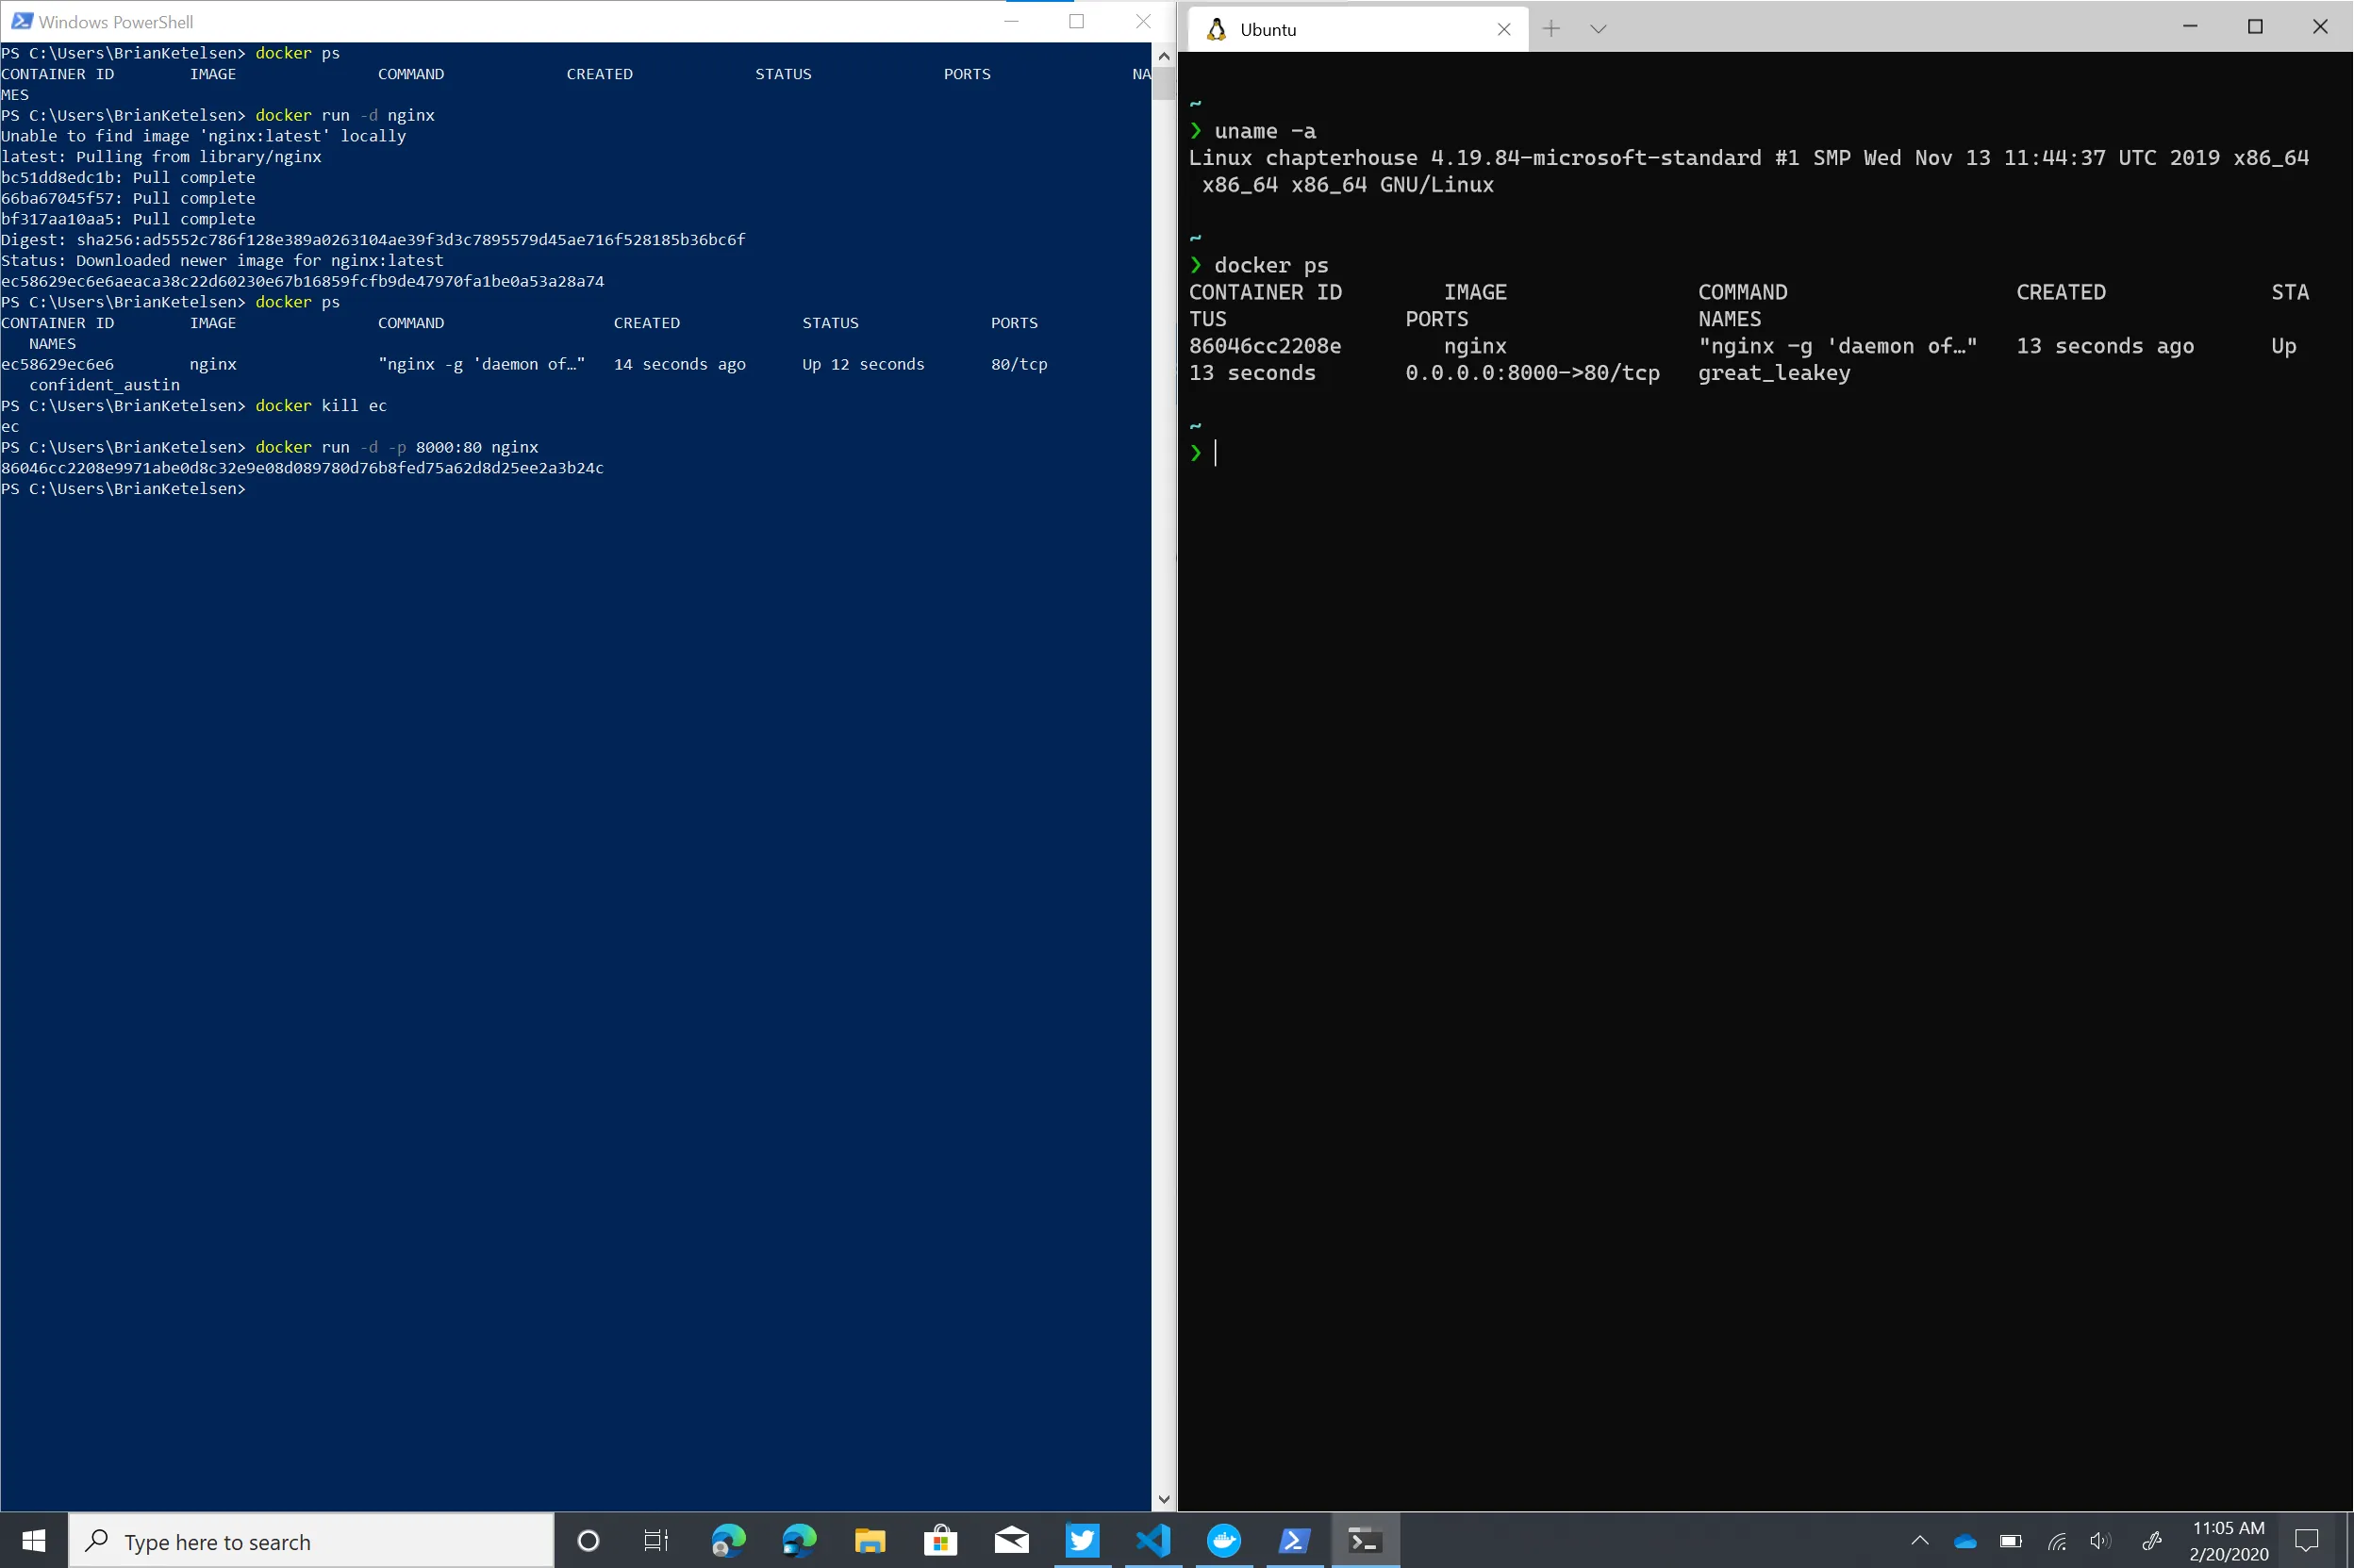Image resolution: width=2354 pixels, height=1568 pixels.
Task: Minimize the Windows Terminal window
Action: tap(2190, 26)
